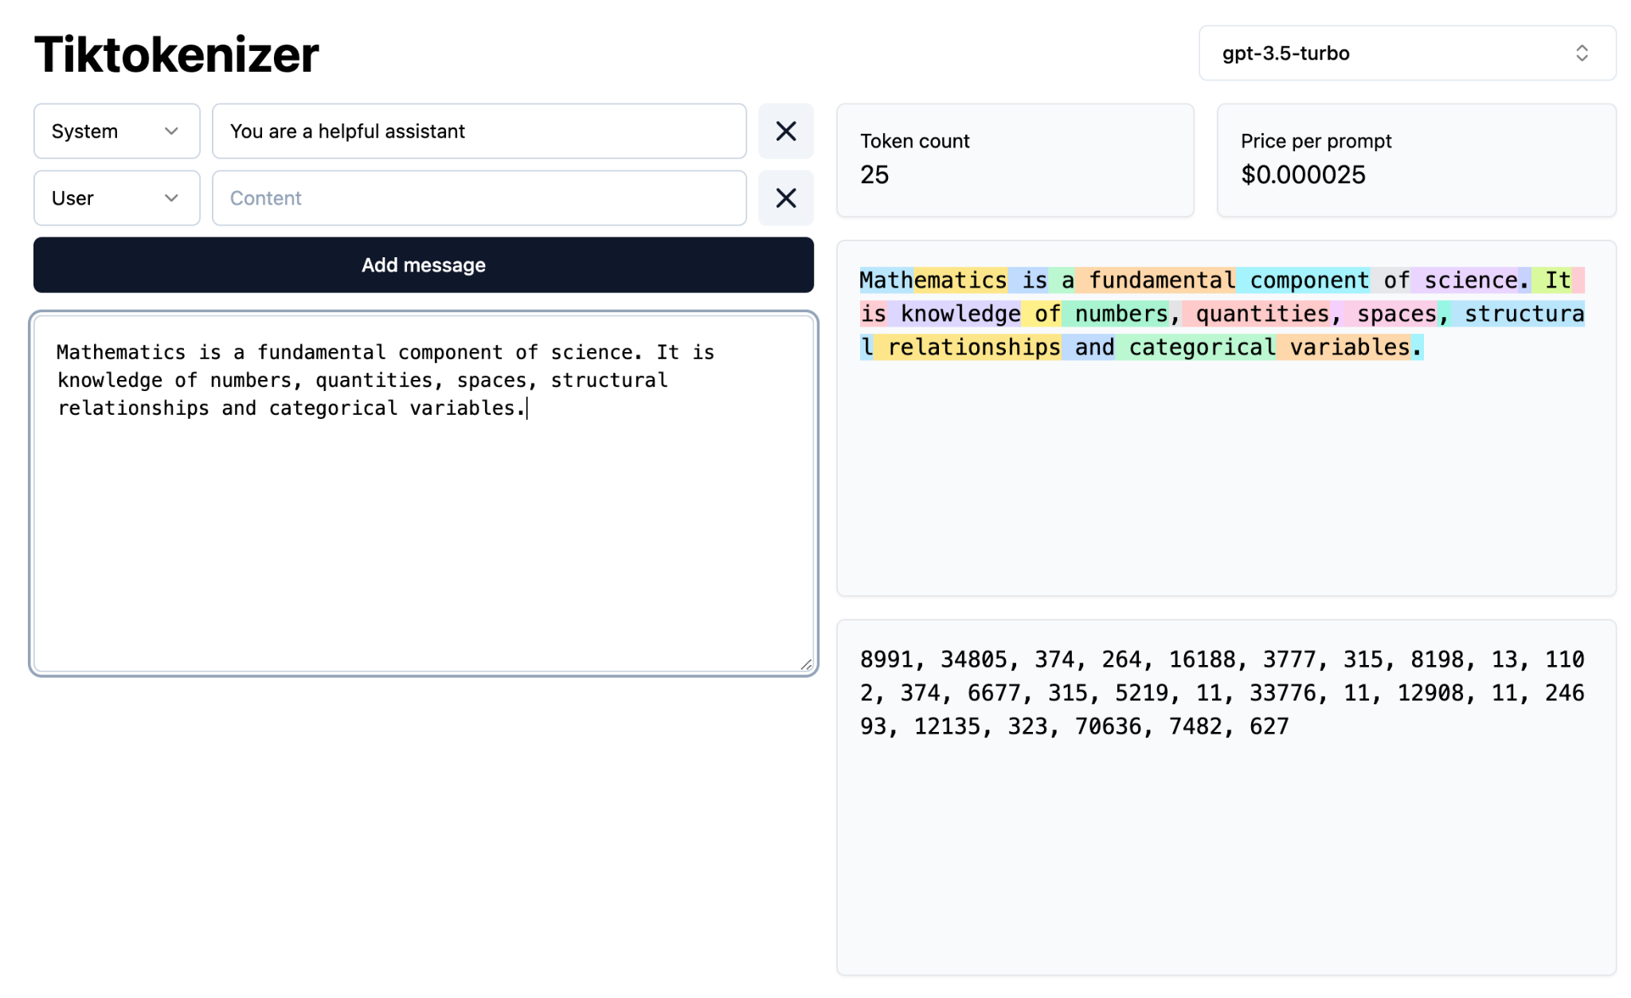Image resolution: width=1631 pixels, height=998 pixels.
Task: Click the up-down arrows on the model selector
Action: point(1582,53)
